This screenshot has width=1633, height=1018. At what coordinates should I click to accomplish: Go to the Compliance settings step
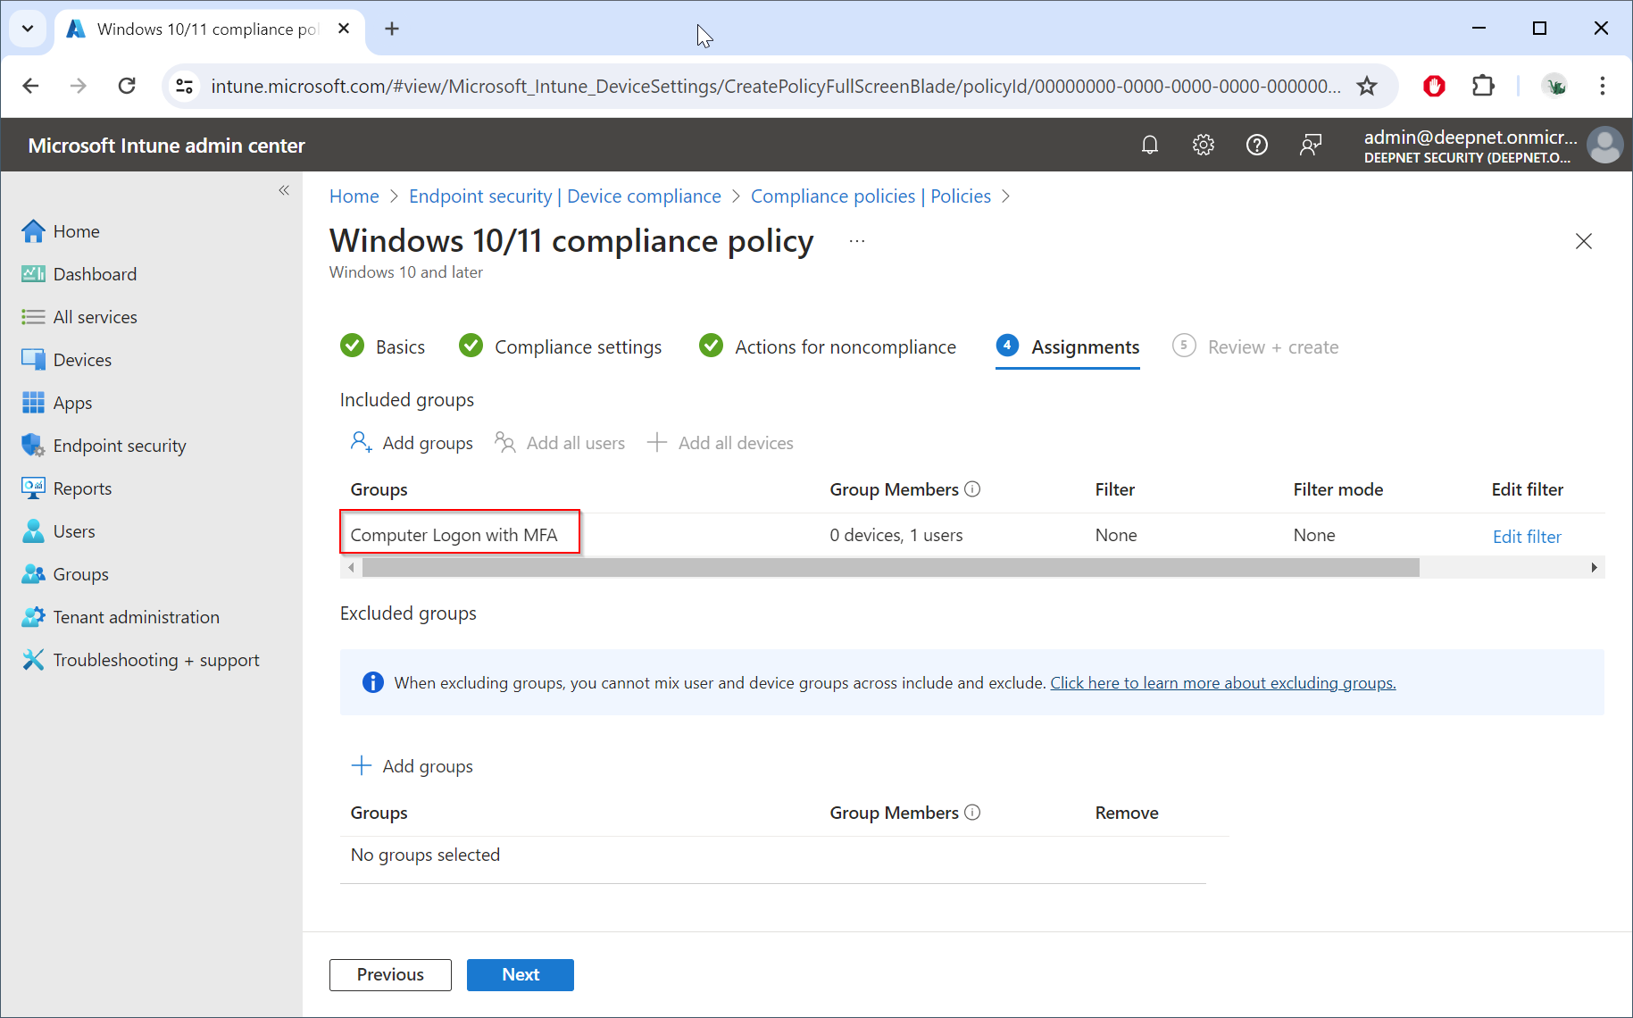[x=578, y=347]
